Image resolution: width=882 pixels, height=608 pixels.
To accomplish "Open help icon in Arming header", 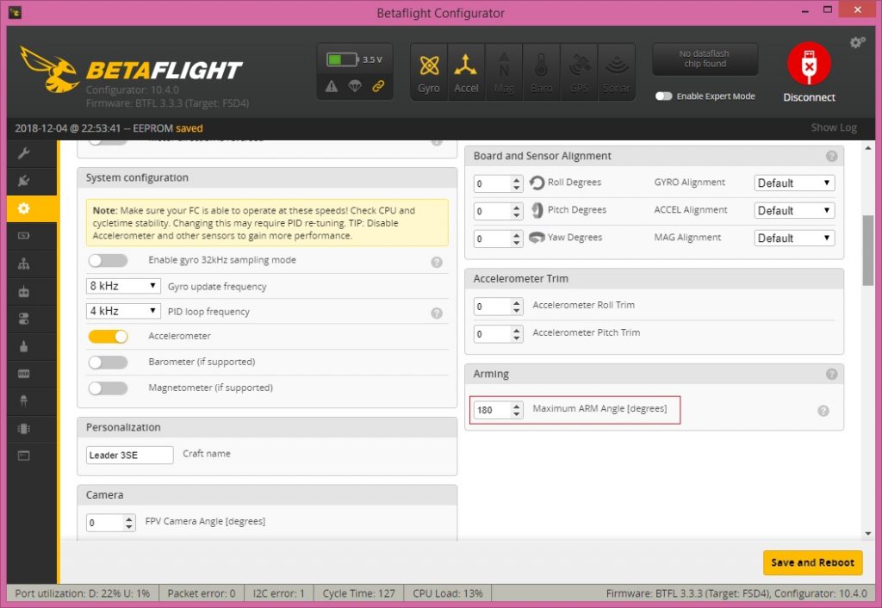I will (x=831, y=374).
